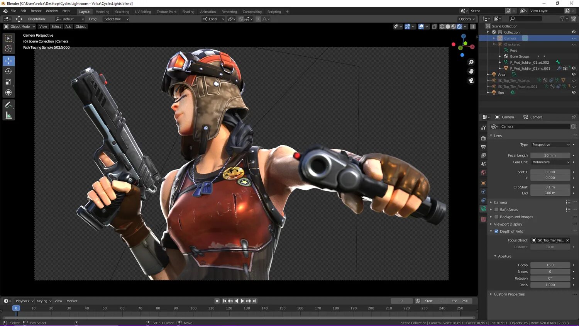Open the Tool properties tab (wrench icon)
The width and height of the screenshot is (579, 326).
point(483,127)
